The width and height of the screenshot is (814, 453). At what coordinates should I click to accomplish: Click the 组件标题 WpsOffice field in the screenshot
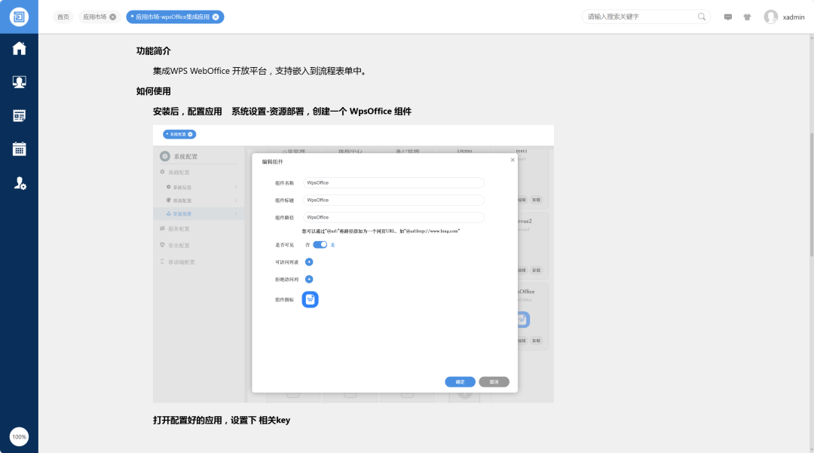click(393, 200)
